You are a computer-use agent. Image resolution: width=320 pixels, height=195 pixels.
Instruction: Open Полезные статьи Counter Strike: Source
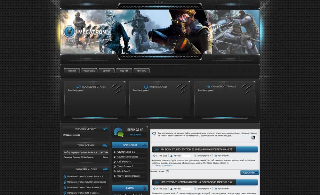87,182
